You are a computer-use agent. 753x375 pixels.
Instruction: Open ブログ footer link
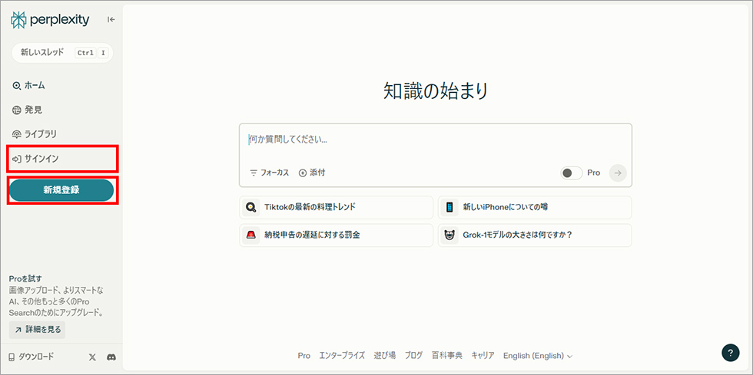[413, 356]
